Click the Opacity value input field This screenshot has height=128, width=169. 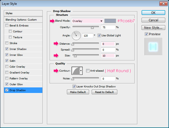(x=108, y=27)
